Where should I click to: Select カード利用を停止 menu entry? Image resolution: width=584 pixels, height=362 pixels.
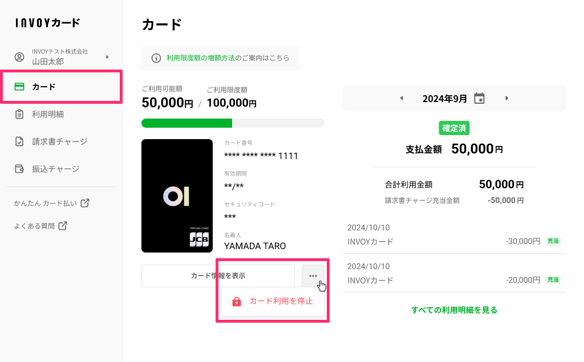coord(273,302)
